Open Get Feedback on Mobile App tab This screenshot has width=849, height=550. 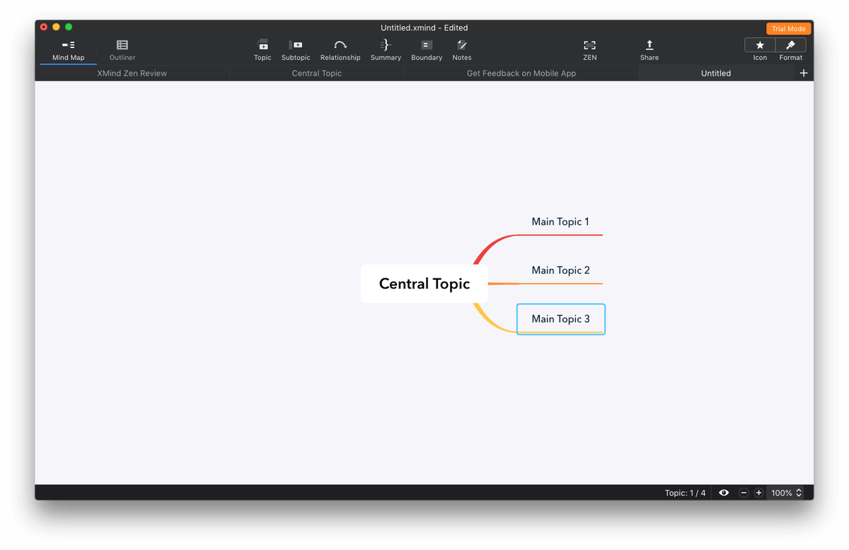(x=521, y=73)
